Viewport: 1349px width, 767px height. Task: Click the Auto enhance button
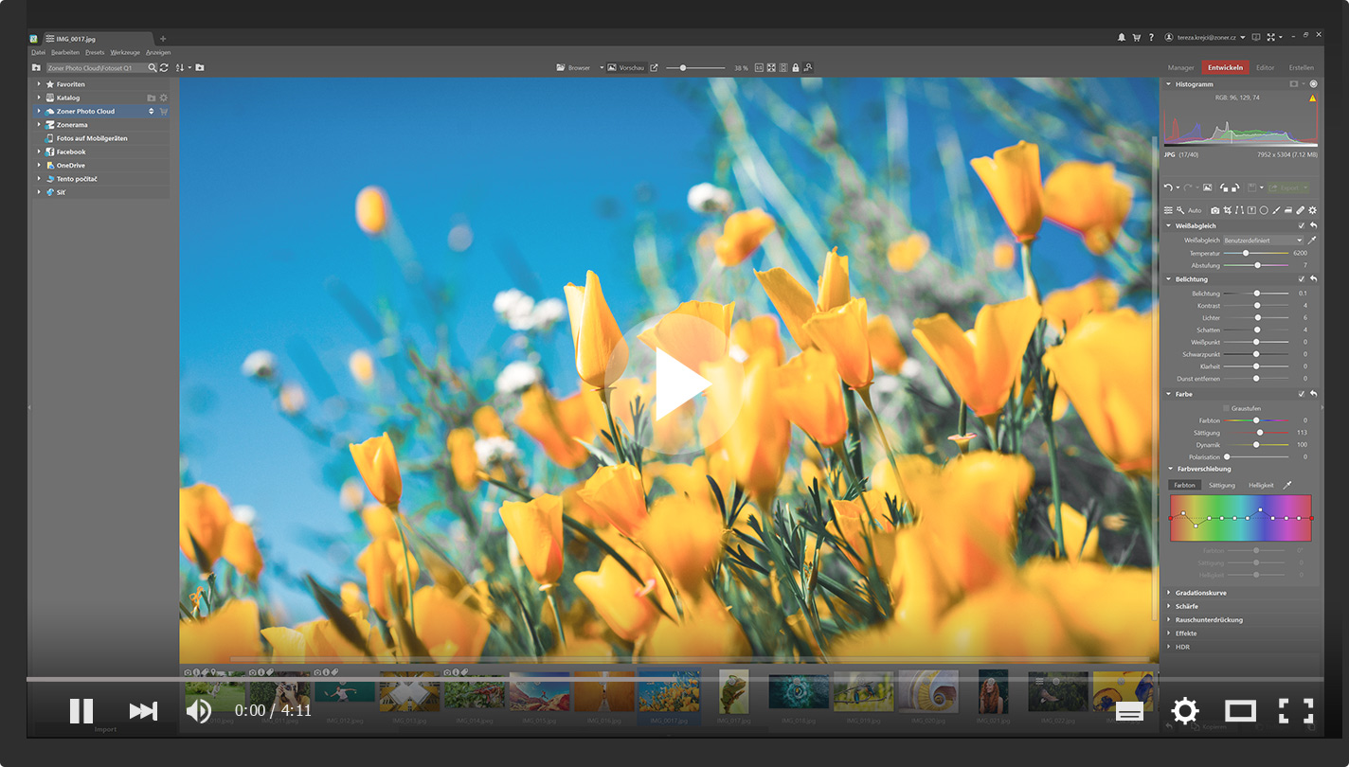tap(1195, 210)
